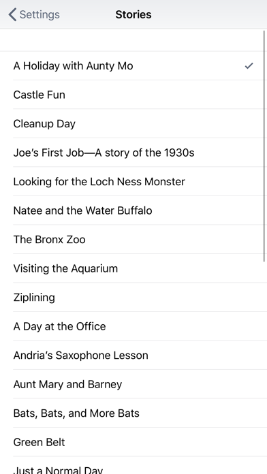
Task: Tap the Stories title in the header
Action: coord(133,14)
